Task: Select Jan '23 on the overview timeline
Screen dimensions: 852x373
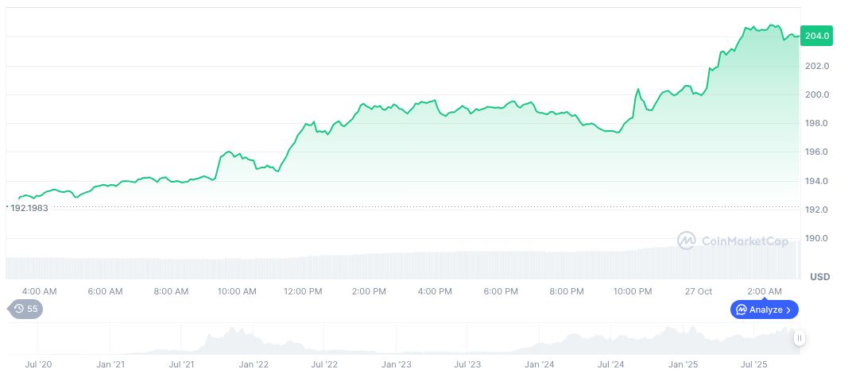Action: pyautogui.click(x=397, y=364)
